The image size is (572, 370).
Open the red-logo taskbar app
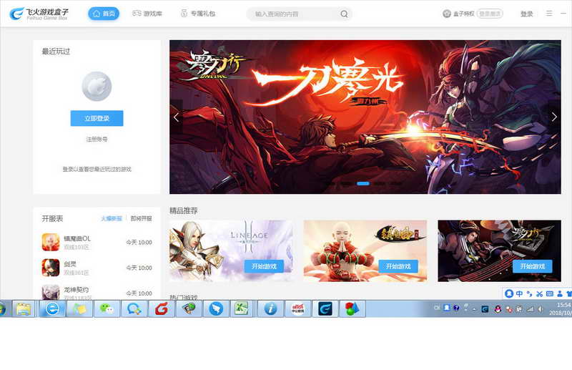pyautogui.click(x=298, y=309)
